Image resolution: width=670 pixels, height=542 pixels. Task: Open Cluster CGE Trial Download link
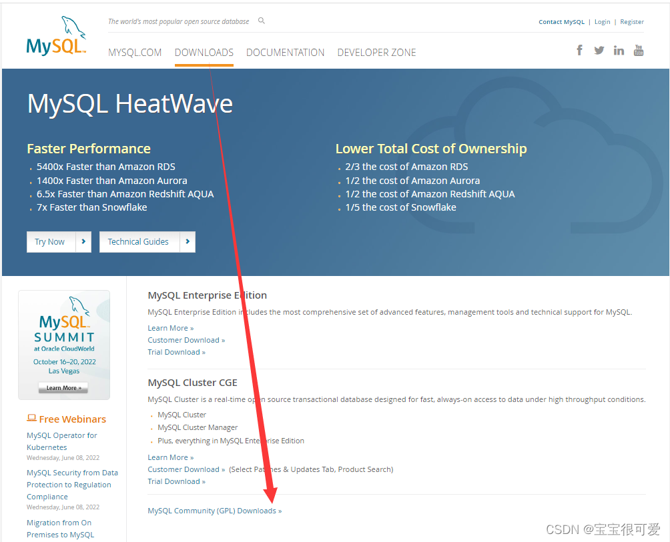(176, 481)
